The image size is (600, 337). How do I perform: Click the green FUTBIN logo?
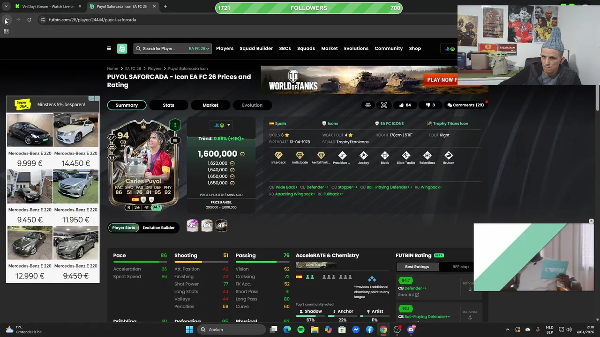click(122, 48)
